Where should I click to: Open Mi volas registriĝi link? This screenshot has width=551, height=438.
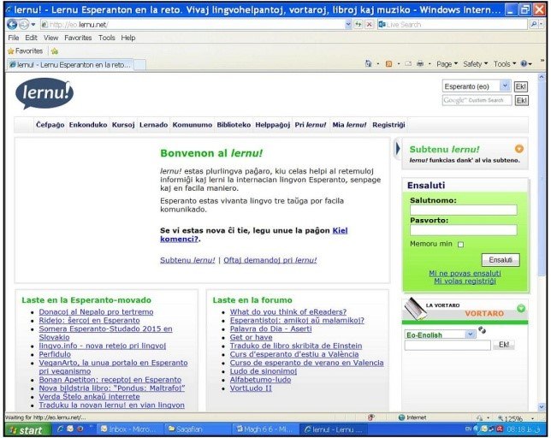click(465, 281)
